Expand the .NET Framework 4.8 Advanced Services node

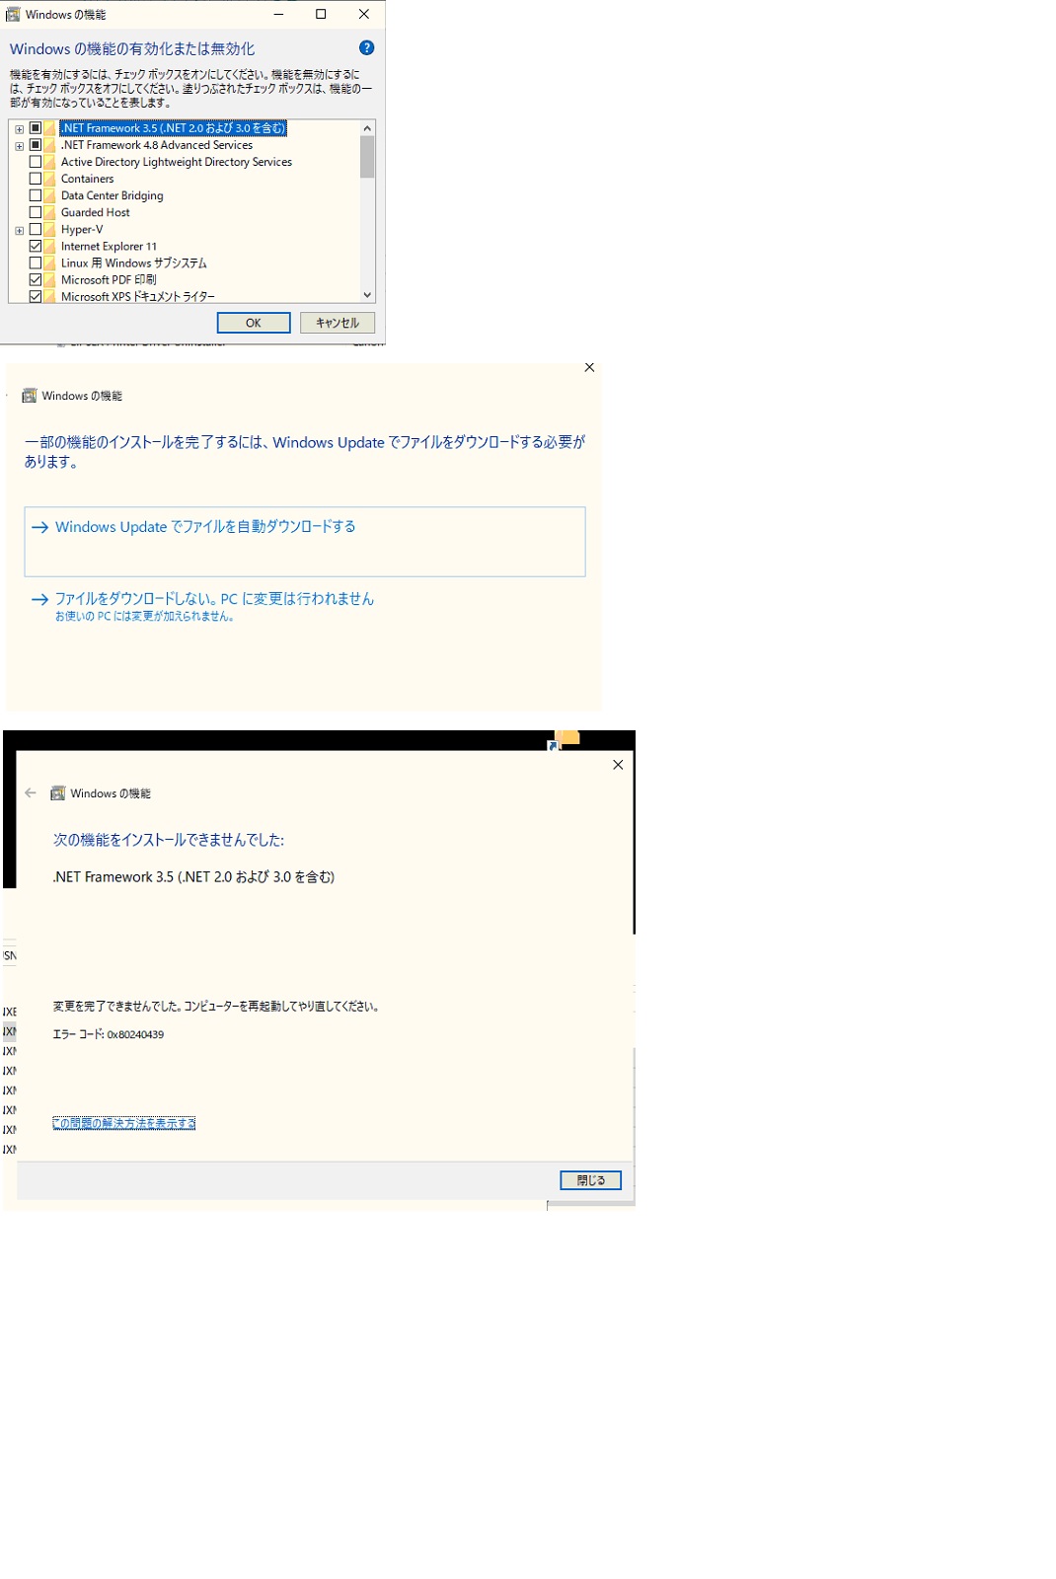click(x=20, y=146)
